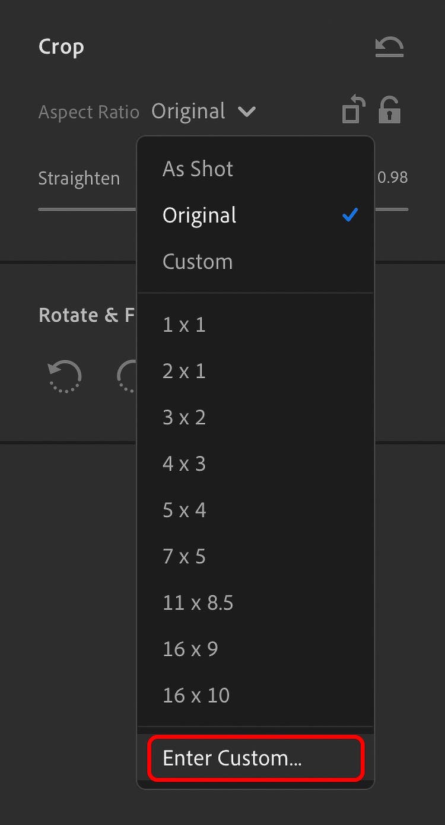Select the 16 x 9 ratio
Image resolution: width=445 pixels, height=825 pixels.
coord(190,649)
